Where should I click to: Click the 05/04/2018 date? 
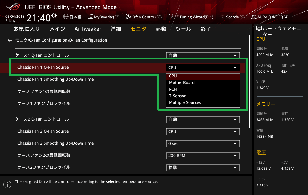(x=15, y=17)
